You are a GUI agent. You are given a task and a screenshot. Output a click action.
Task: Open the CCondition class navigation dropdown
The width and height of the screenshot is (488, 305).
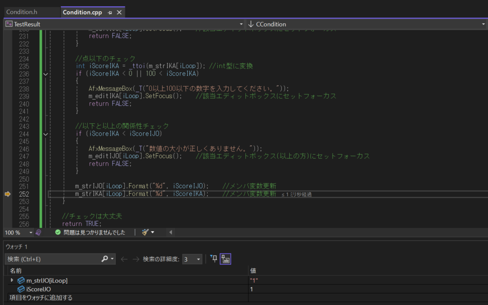[366, 24]
